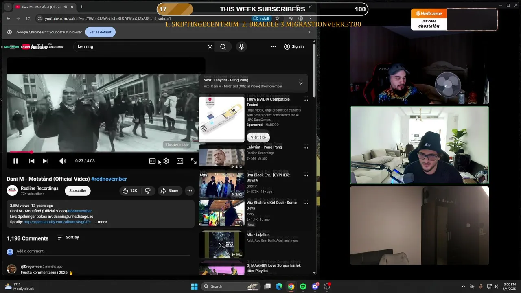
Task: Subscribe to Redline Recordings
Action: tap(77, 190)
